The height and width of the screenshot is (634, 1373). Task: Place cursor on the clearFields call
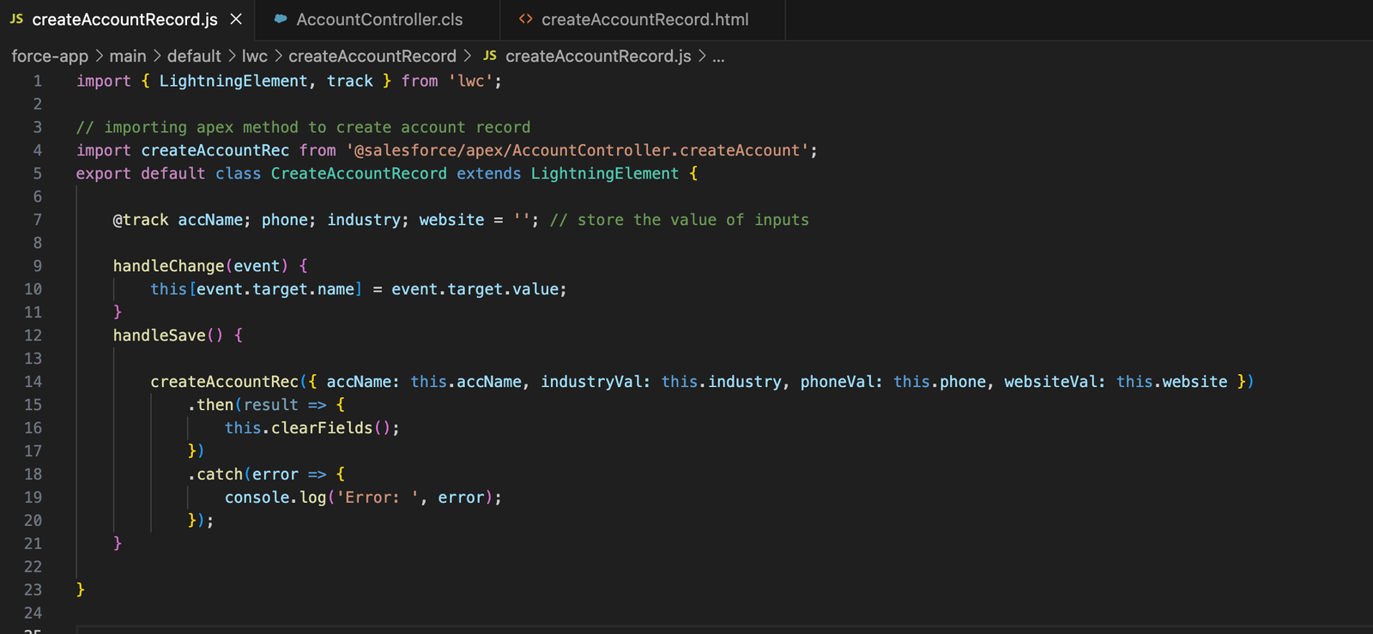coord(322,428)
